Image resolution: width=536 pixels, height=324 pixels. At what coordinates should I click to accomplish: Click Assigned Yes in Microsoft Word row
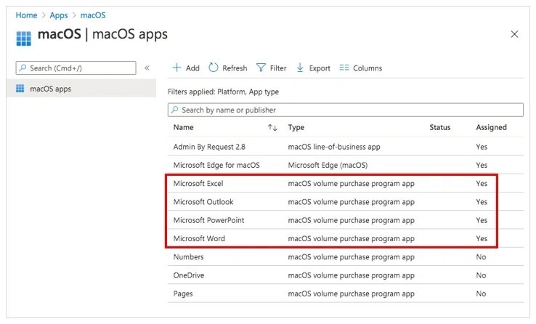click(x=482, y=238)
